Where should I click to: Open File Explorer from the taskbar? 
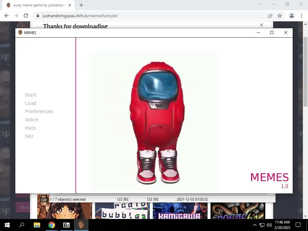click(x=37, y=225)
